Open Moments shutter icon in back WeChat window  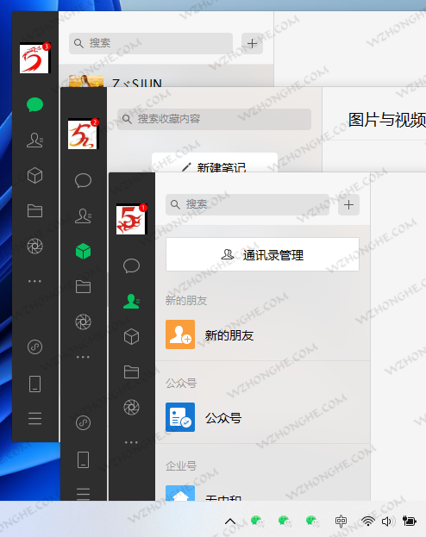35,247
